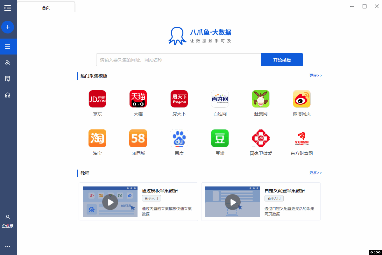
Task: Click 新手入门 tag under 自定义配置采集数据
Action: pos(274,198)
